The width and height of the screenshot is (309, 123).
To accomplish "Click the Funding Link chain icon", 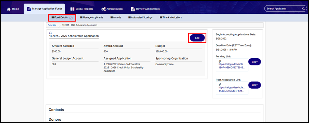I will tap(220, 61).
